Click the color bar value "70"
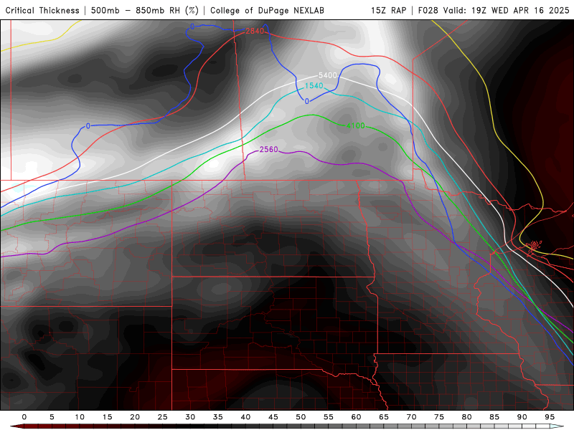The width and height of the screenshot is (574, 430). 411,417
